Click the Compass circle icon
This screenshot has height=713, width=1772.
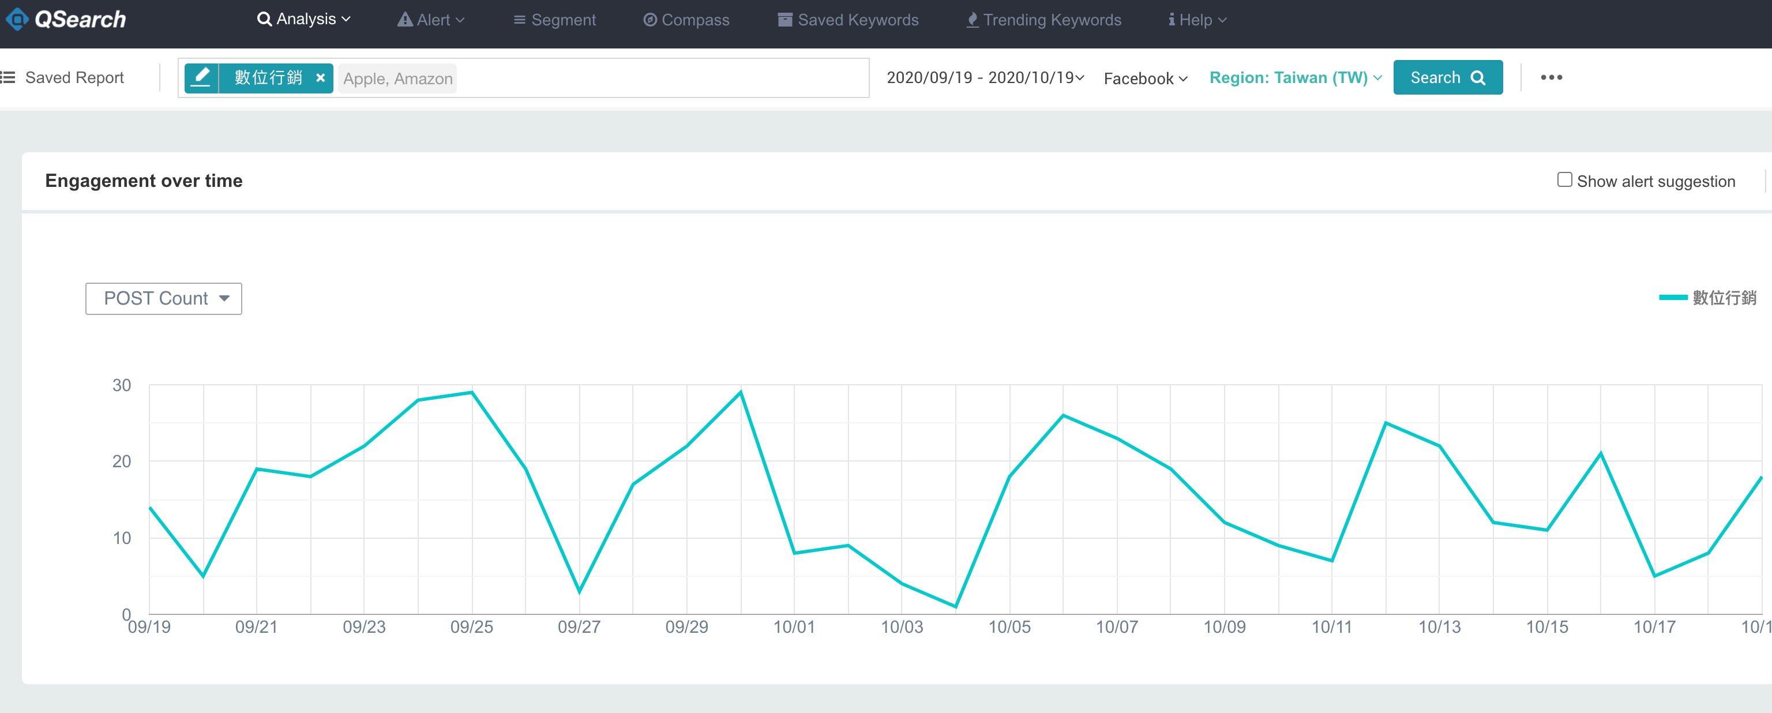click(x=650, y=20)
